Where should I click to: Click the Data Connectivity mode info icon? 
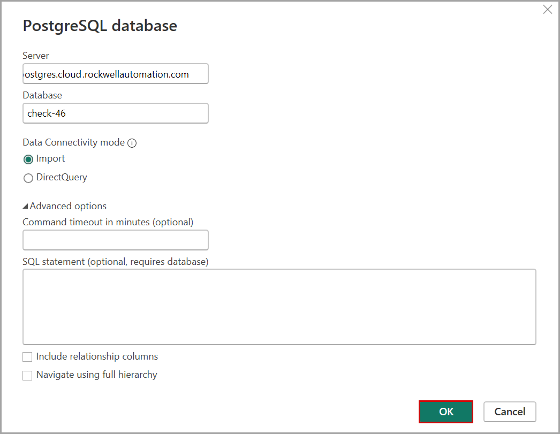click(132, 143)
